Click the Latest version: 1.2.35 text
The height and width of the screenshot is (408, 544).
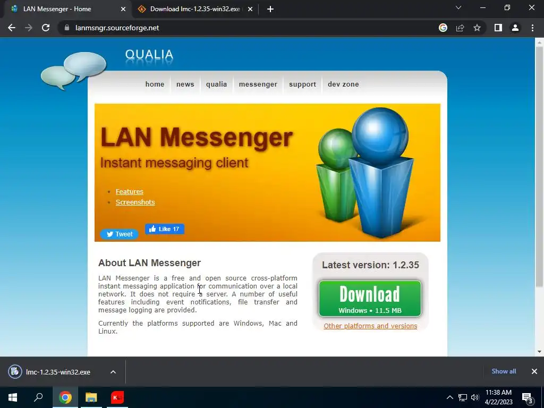tap(370, 265)
